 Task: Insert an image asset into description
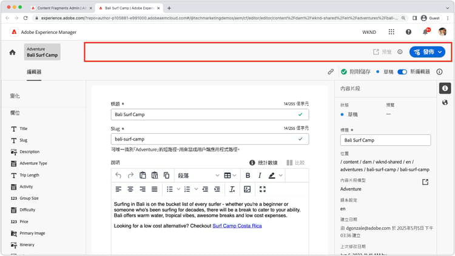[x=248, y=189]
